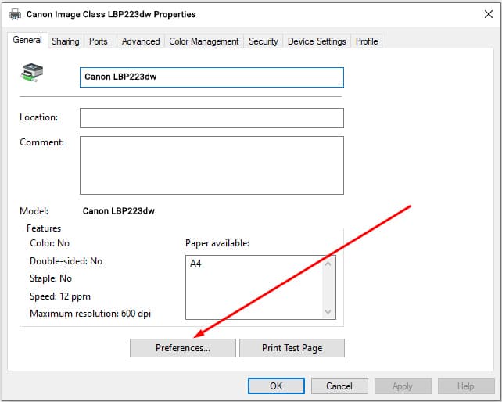Go to the Security tab
Image resolution: width=502 pixels, height=402 pixels.
[x=264, y=41]
